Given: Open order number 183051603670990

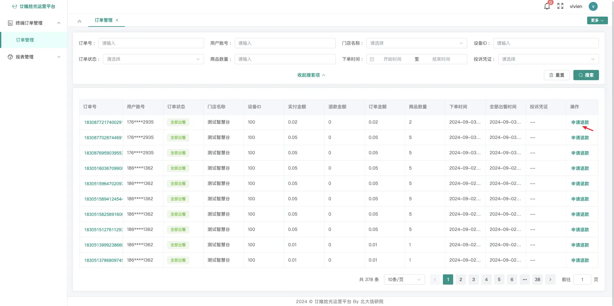Looking at the screenshot, I should [x=103, y=168].
